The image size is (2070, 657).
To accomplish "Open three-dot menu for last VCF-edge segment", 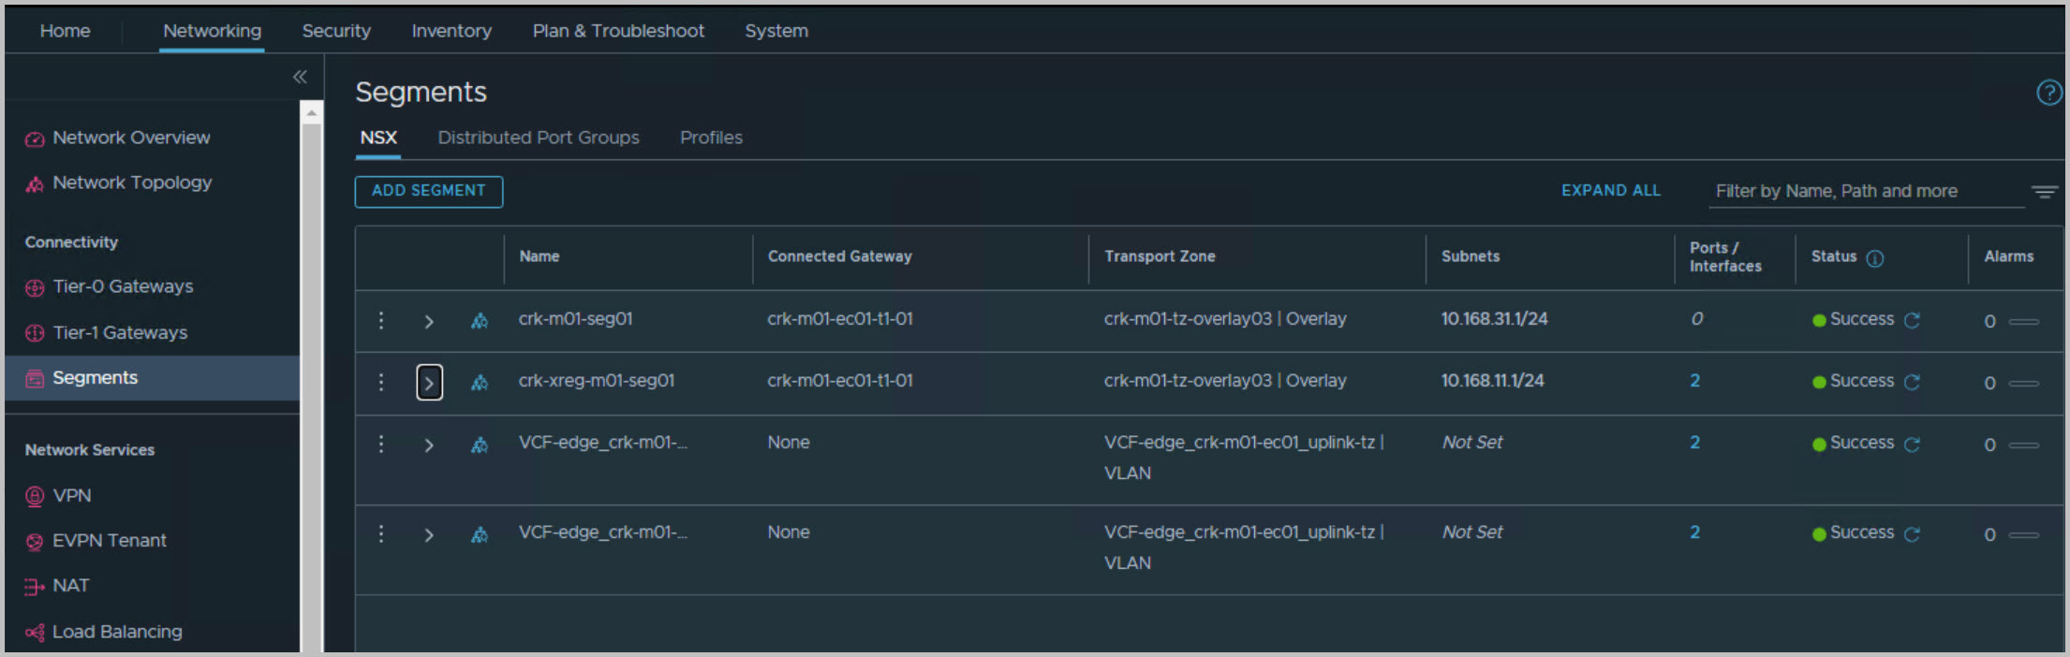I will click(x=381, y=533).
